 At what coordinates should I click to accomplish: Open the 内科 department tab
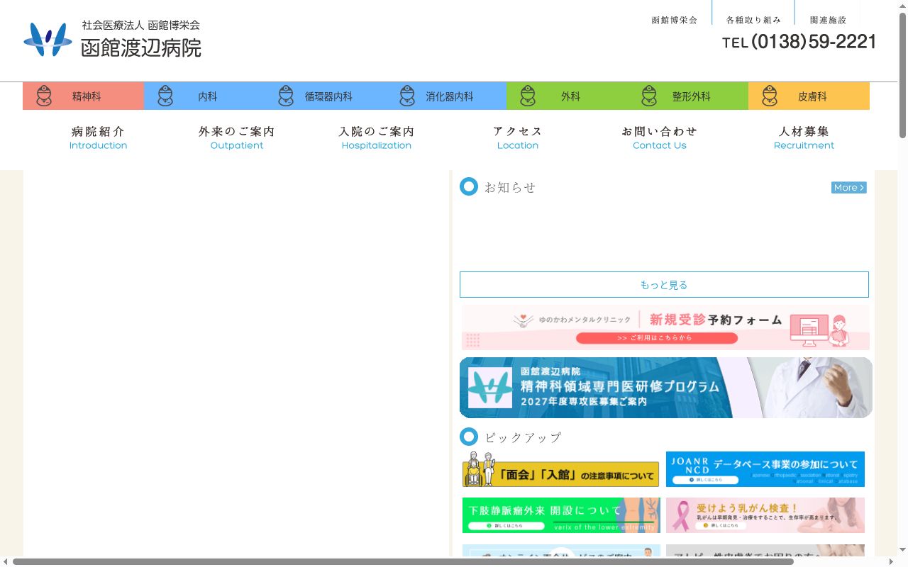pyautogui.click(x=204, y=96)
